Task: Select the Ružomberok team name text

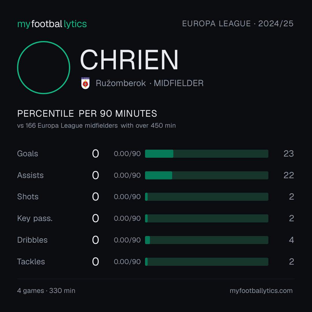Action: pos(121,83)
